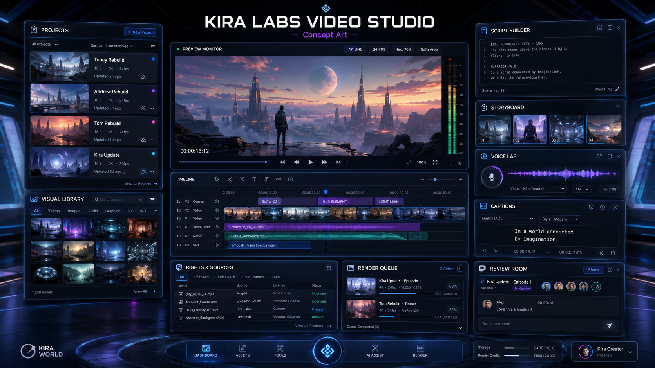This screenshot has height=368, width=655.
Task: Expand the Rights & Sources panel icon
Action: tap(329, 268)
